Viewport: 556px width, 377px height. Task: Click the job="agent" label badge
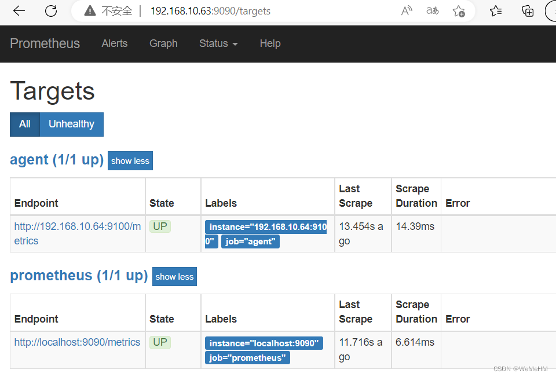250,241
